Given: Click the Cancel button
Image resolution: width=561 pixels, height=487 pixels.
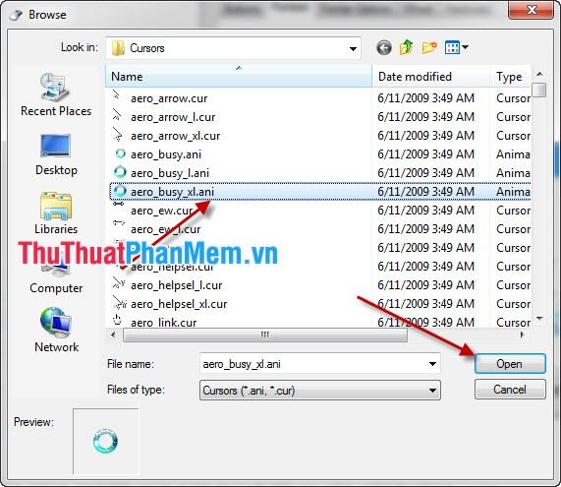Looking at the screenshot, I should [510, 390].
